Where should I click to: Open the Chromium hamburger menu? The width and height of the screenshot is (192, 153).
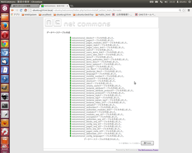(189, 10)
